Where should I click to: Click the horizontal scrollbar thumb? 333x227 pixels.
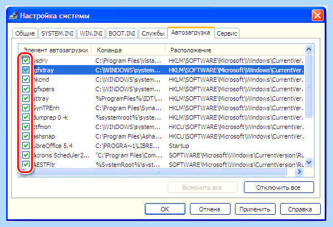[x=158, y=171]
